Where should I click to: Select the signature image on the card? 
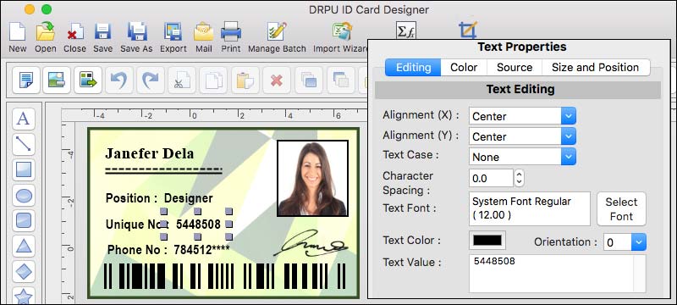pos(311,243)
